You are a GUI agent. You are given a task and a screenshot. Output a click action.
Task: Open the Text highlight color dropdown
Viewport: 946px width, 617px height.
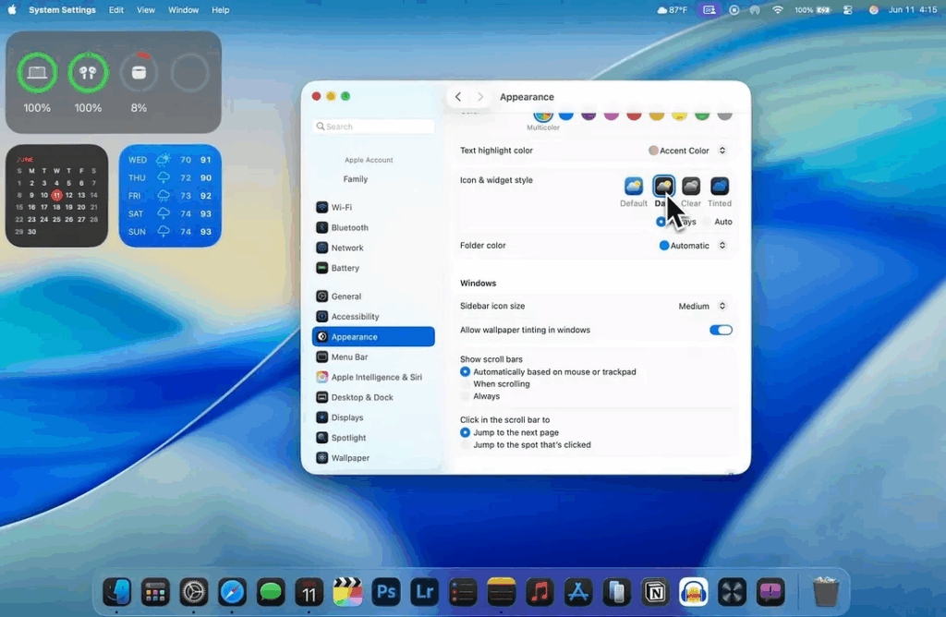click(x=687, y=151)
